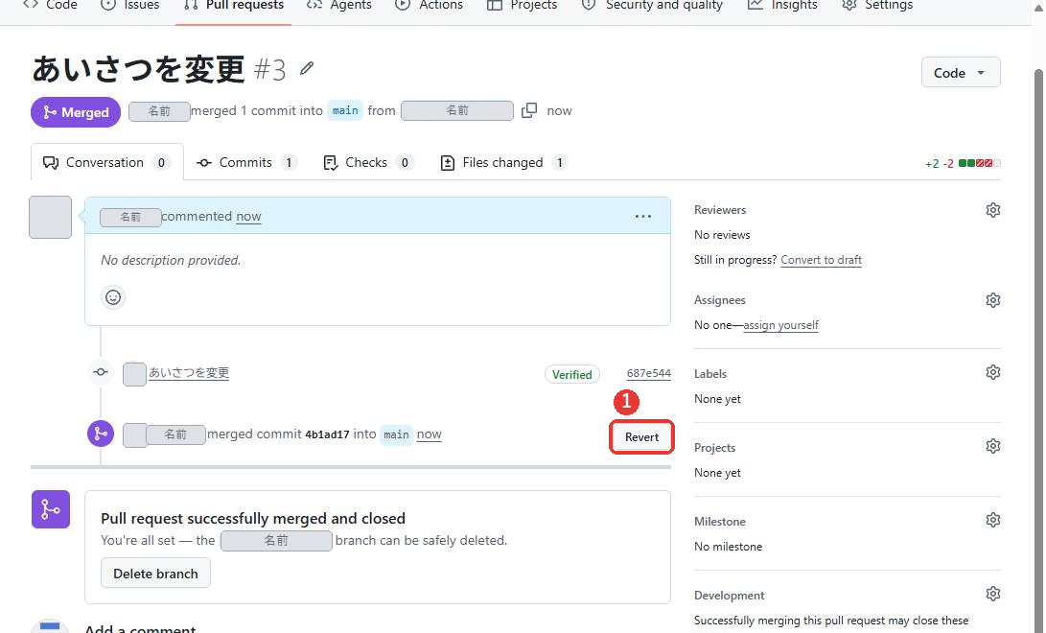Click the 'No description provided.' text
This screenshot has height=633, width=1046.
point(171,260)
